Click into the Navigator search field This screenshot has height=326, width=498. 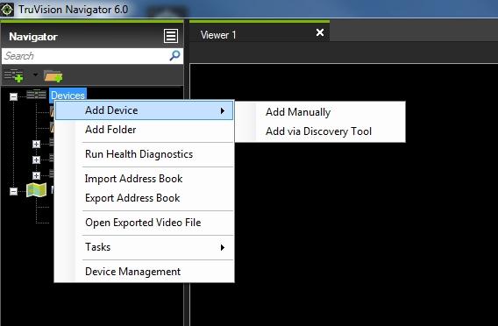click(x=86, y=56)
